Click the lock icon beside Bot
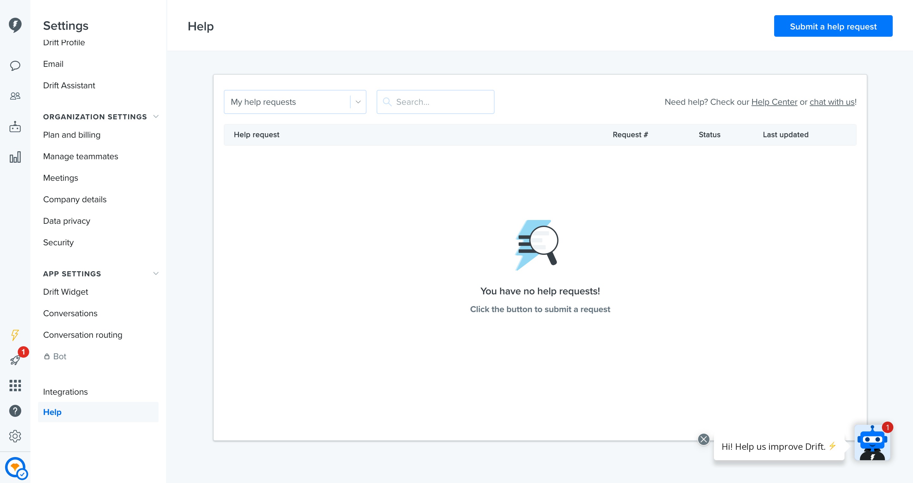Image resolution: width=913 pixels, height=483 pixels. coord(47,356)
